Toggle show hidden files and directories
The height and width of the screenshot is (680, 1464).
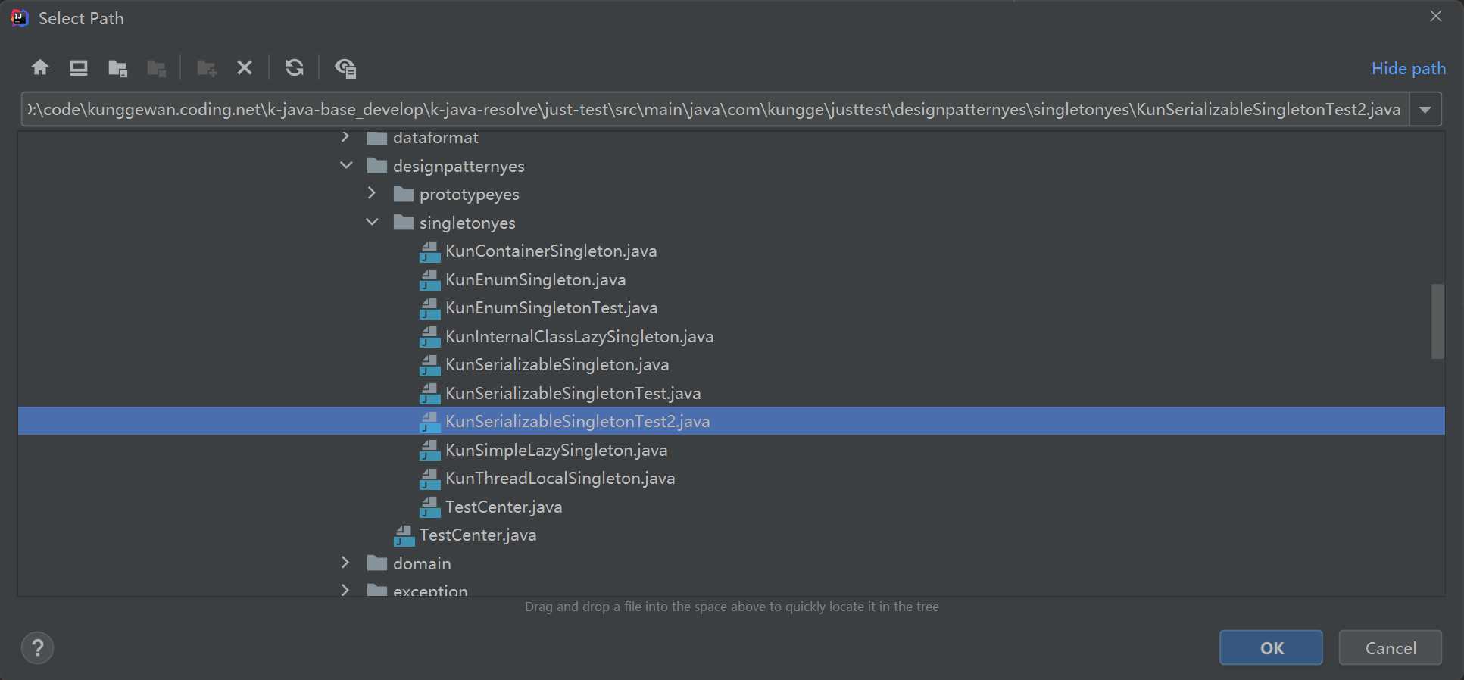point(345,68)
